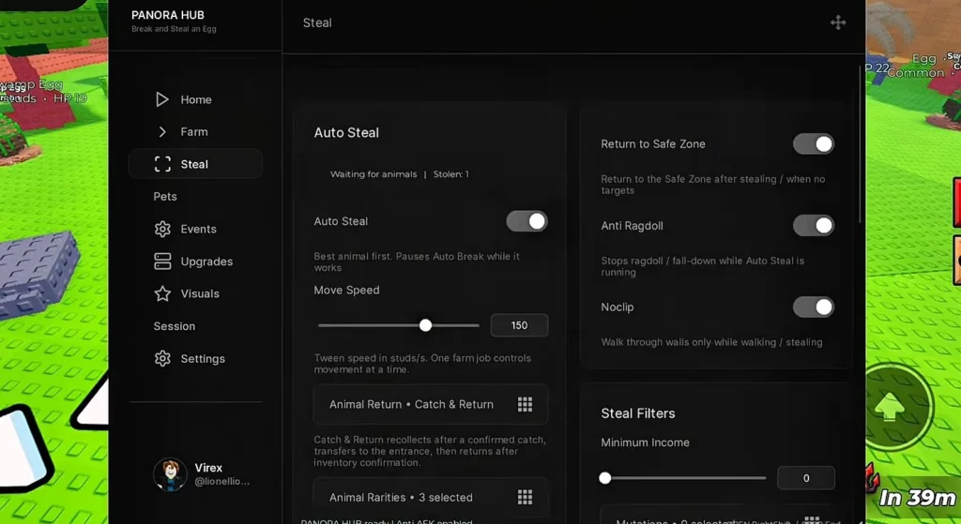Click the grid icon beside Animal Rarities
Image resolution: width=961 pixels, height=524 pixels.
525,497
